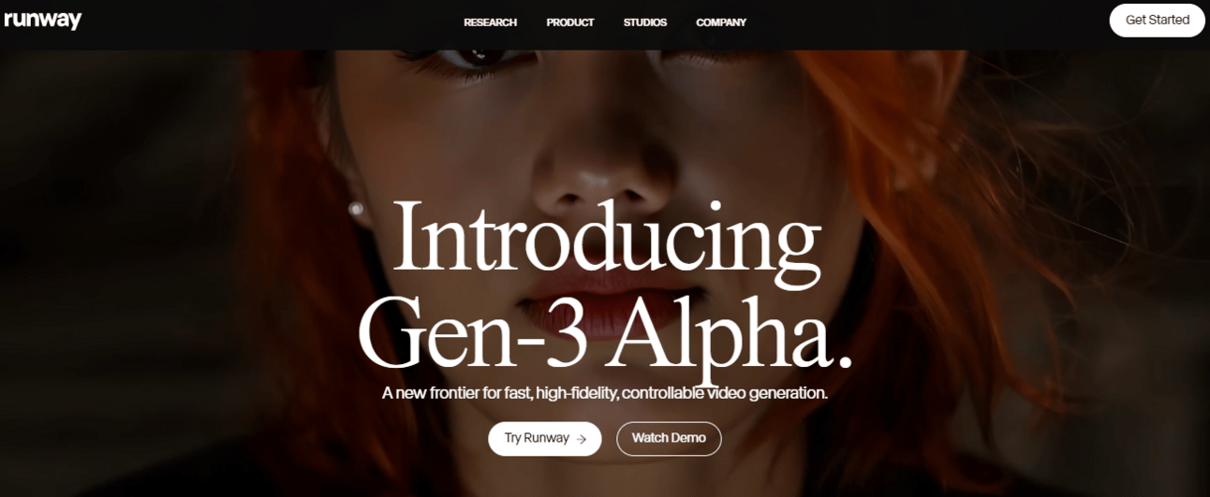
Task: Click the arrow icon in Try Runway
Action: [582, 438]
